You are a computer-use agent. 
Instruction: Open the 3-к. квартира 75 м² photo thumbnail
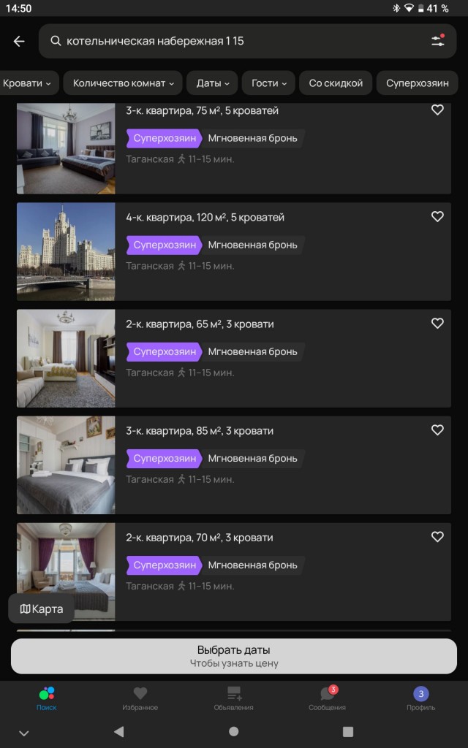[65, 148]
